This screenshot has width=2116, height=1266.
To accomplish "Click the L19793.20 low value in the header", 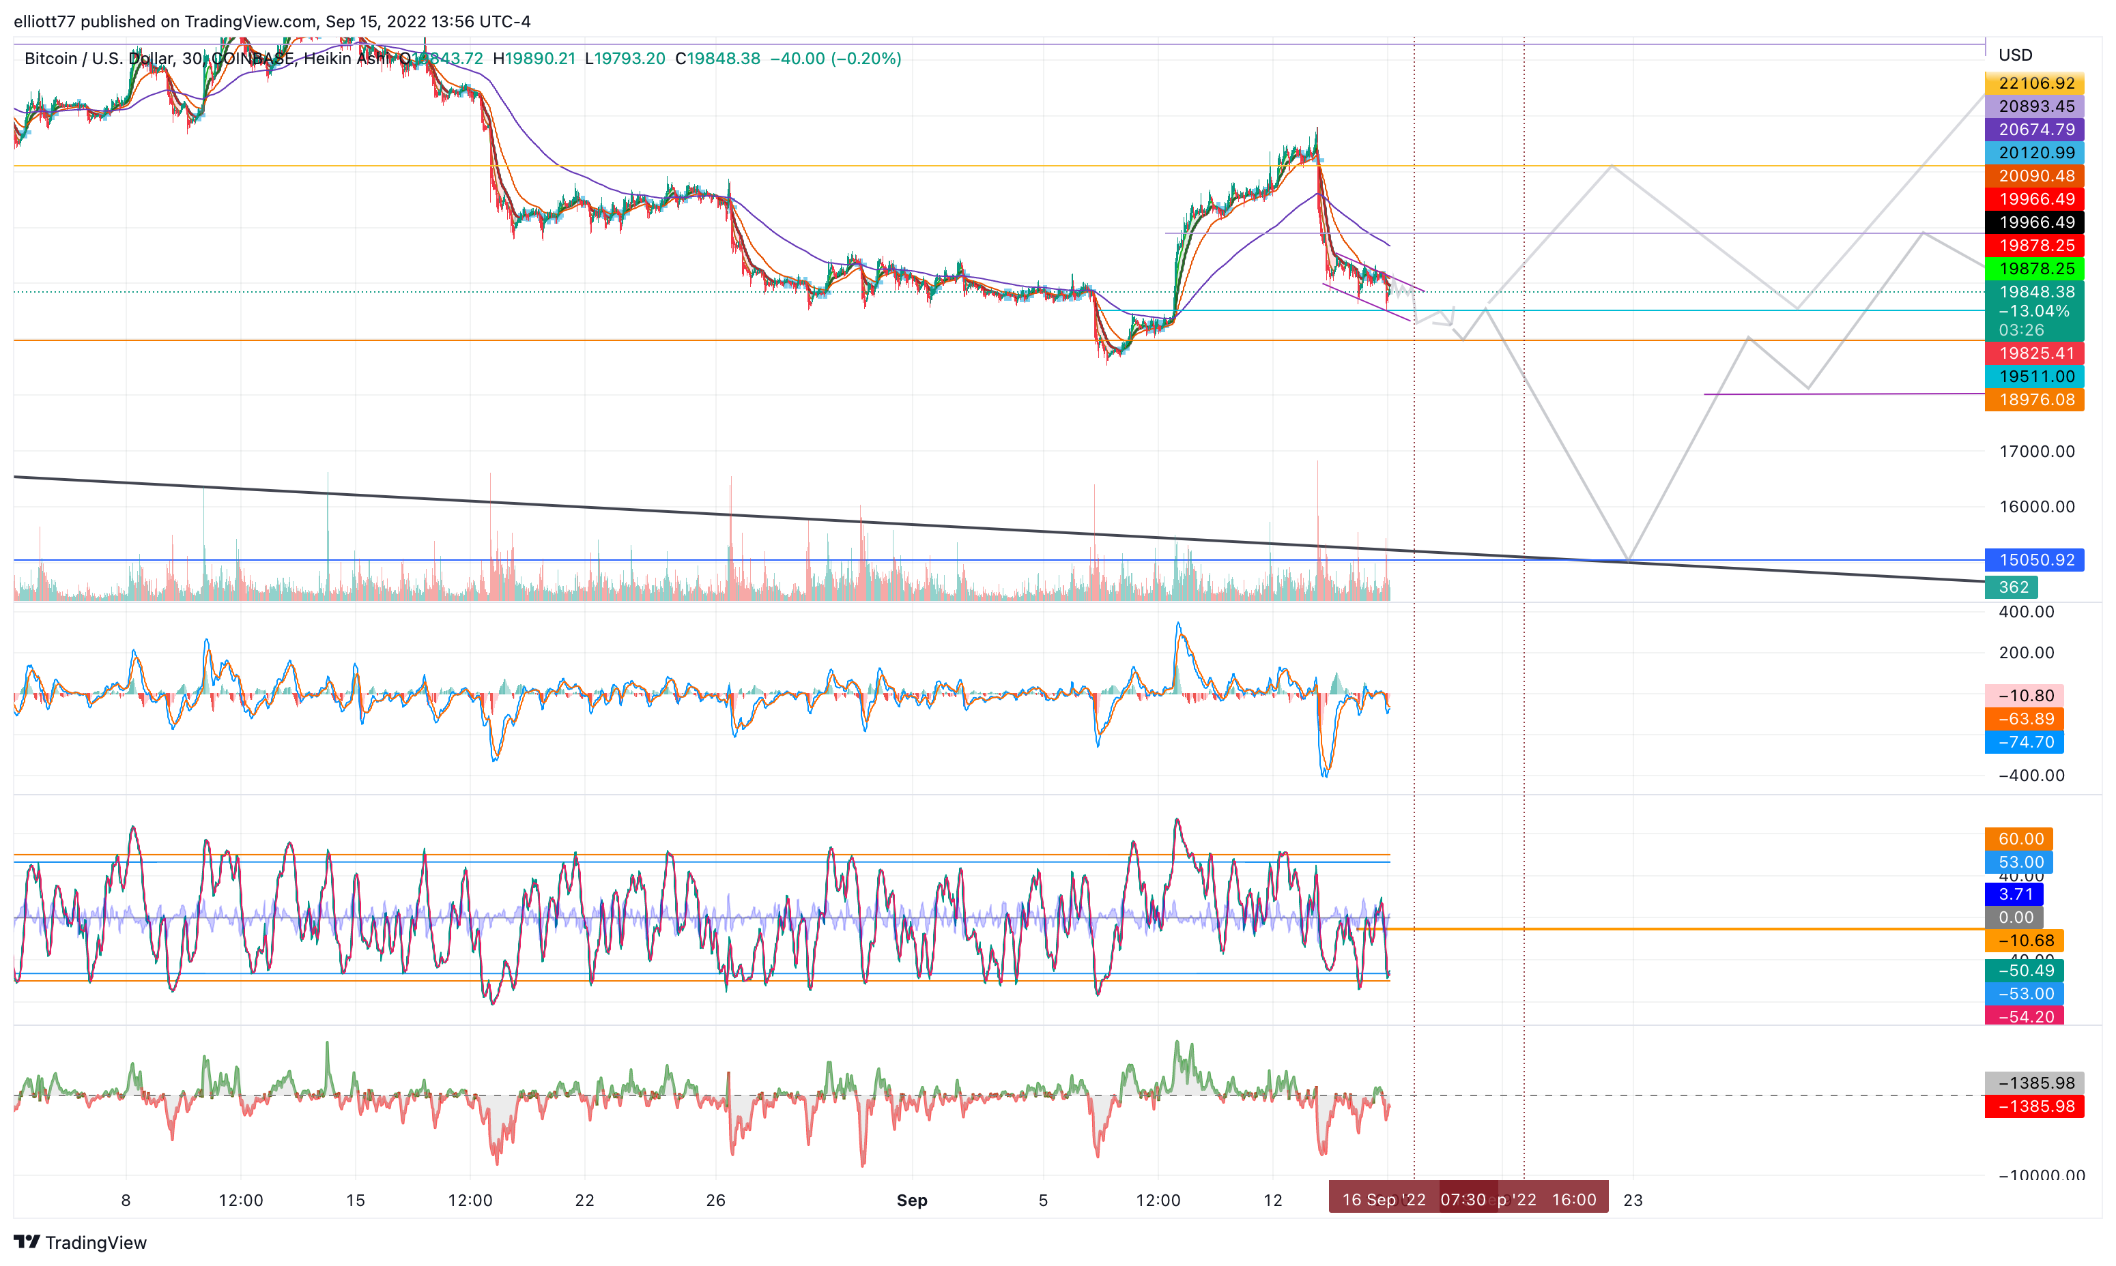I will 625,58.
